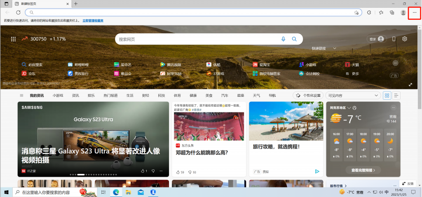Open 更多 quick links entry

(353, 73)
